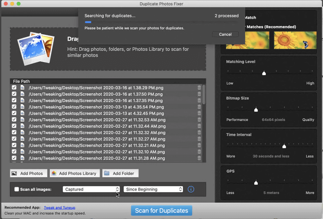Open the Captured dropdown
Screen dimensions: 323x219
[x=91, y=189]
